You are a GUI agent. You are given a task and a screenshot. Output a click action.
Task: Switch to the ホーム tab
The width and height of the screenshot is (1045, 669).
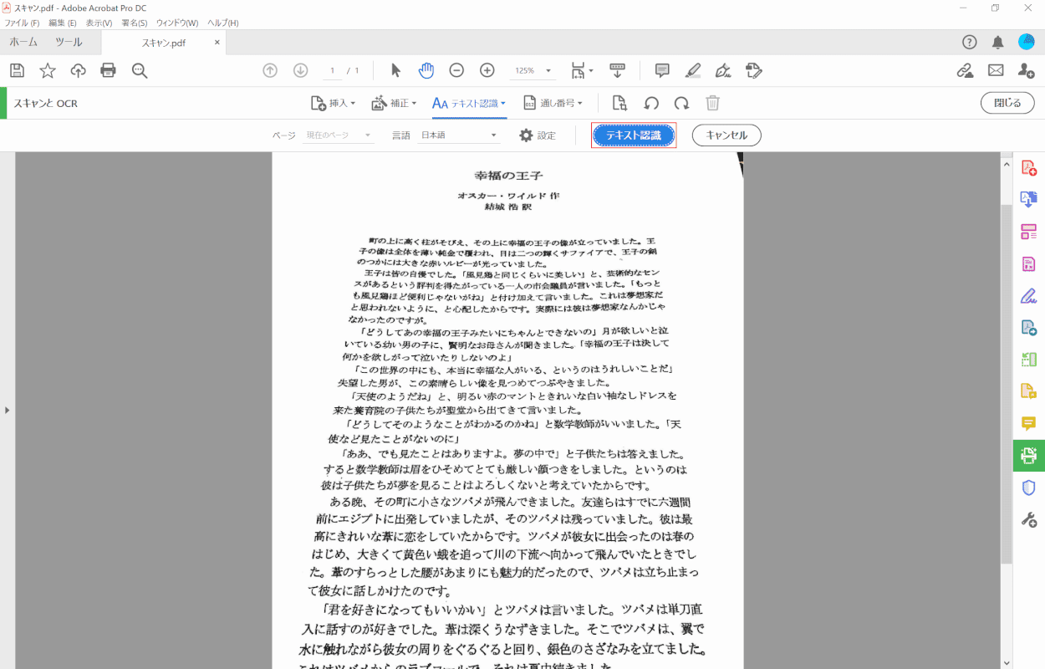pos(23,42)
